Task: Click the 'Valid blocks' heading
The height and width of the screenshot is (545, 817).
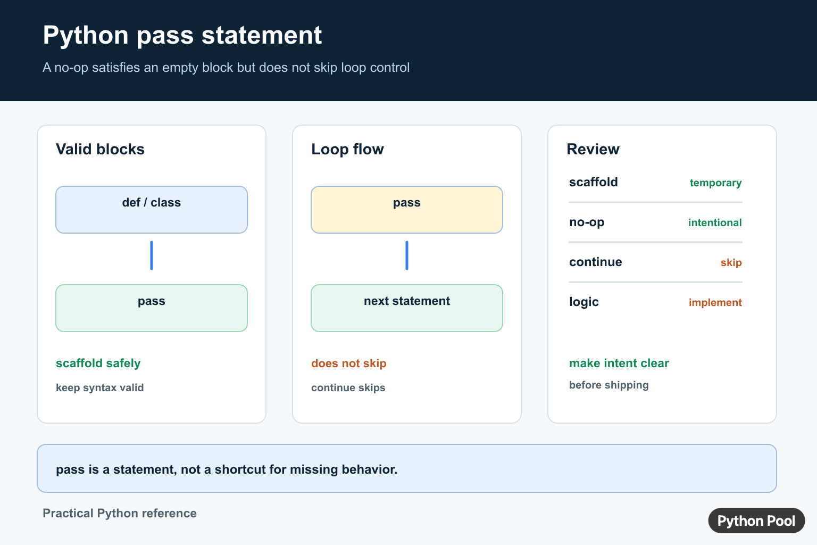Action: [100, 149]
